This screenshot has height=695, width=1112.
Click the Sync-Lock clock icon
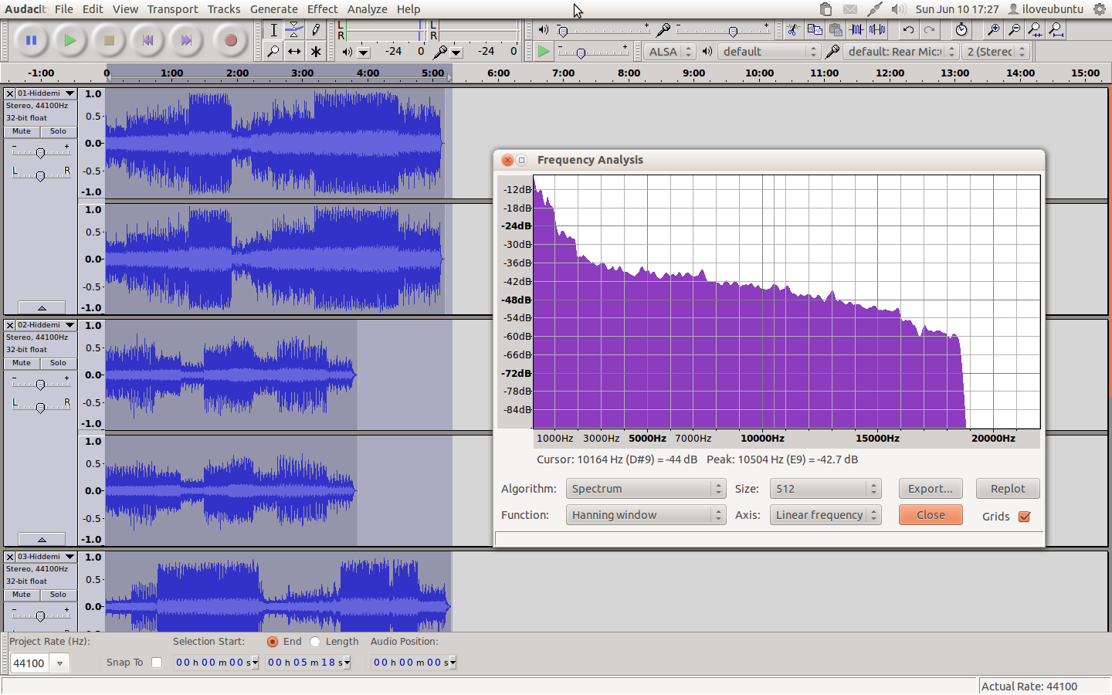(x=961, y=30)
